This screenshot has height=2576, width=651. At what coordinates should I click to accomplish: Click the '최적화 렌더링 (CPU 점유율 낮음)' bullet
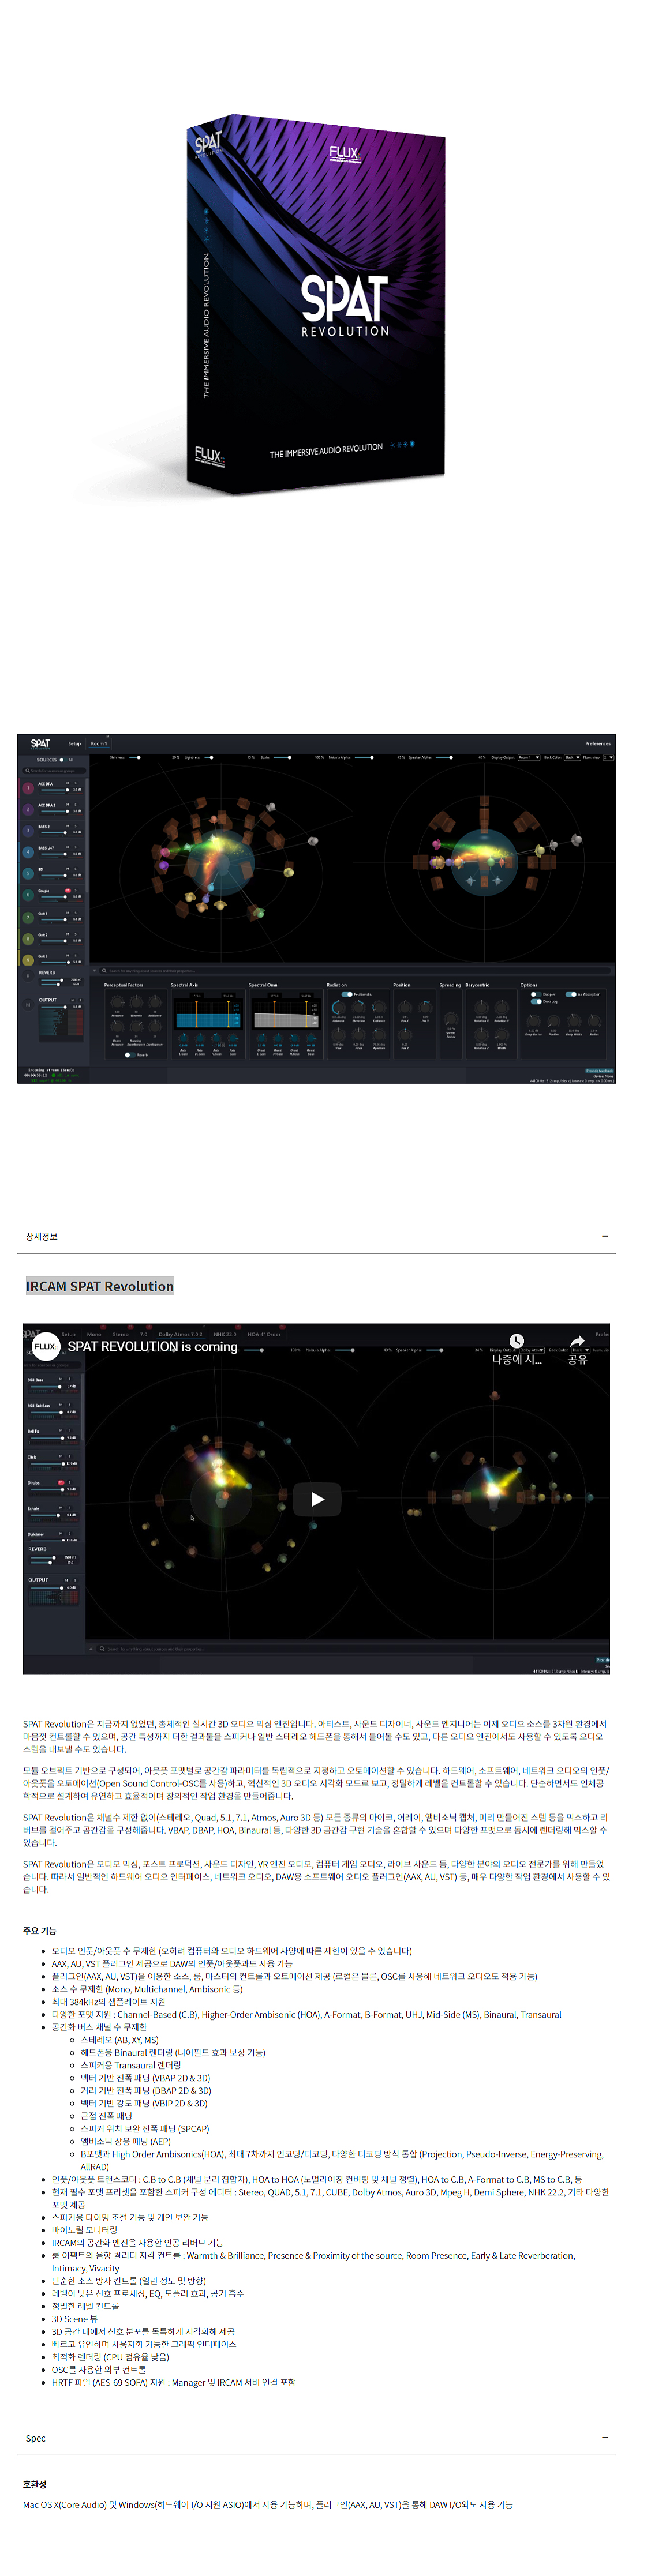(110, 2356)
